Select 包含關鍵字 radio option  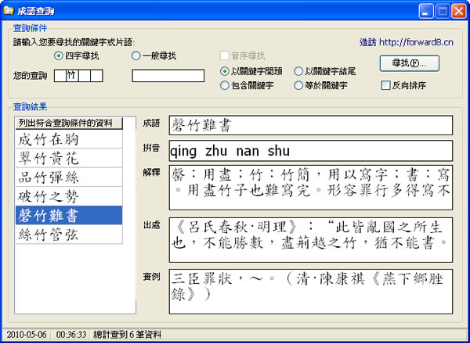click(x=226, y=85)
